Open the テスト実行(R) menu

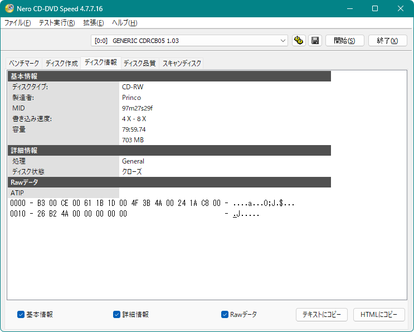click(57, 23)
